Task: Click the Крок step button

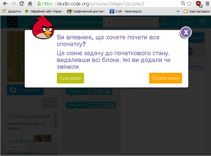Action: click(x=50, y=103)
